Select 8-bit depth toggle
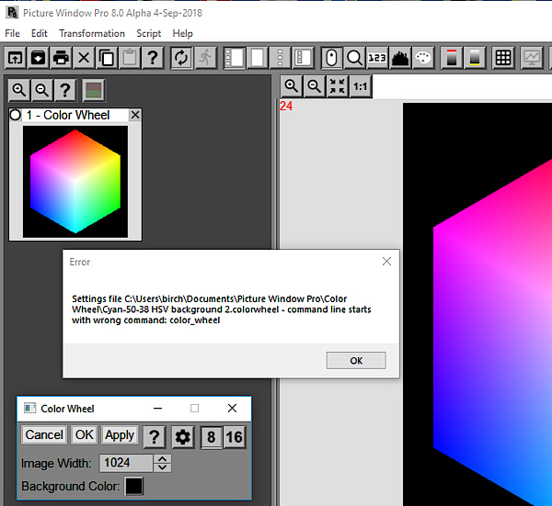The height and width of the screenshot is (506, 552). point(212,437)
